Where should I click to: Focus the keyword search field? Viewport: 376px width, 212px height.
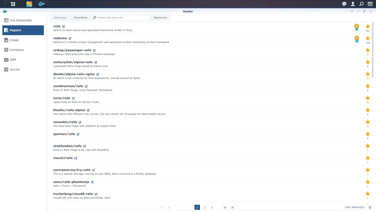click(x=121, y=17)
